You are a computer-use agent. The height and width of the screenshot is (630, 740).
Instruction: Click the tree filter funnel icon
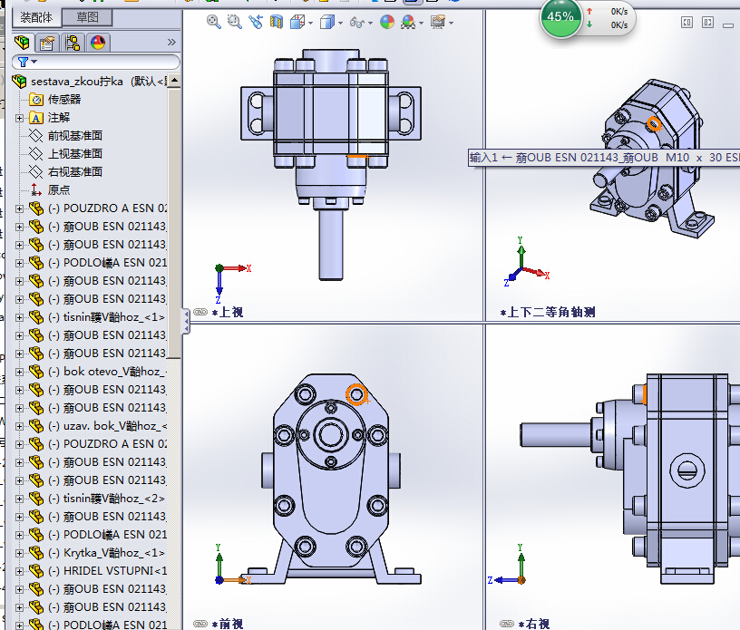[x=24, y=62]
